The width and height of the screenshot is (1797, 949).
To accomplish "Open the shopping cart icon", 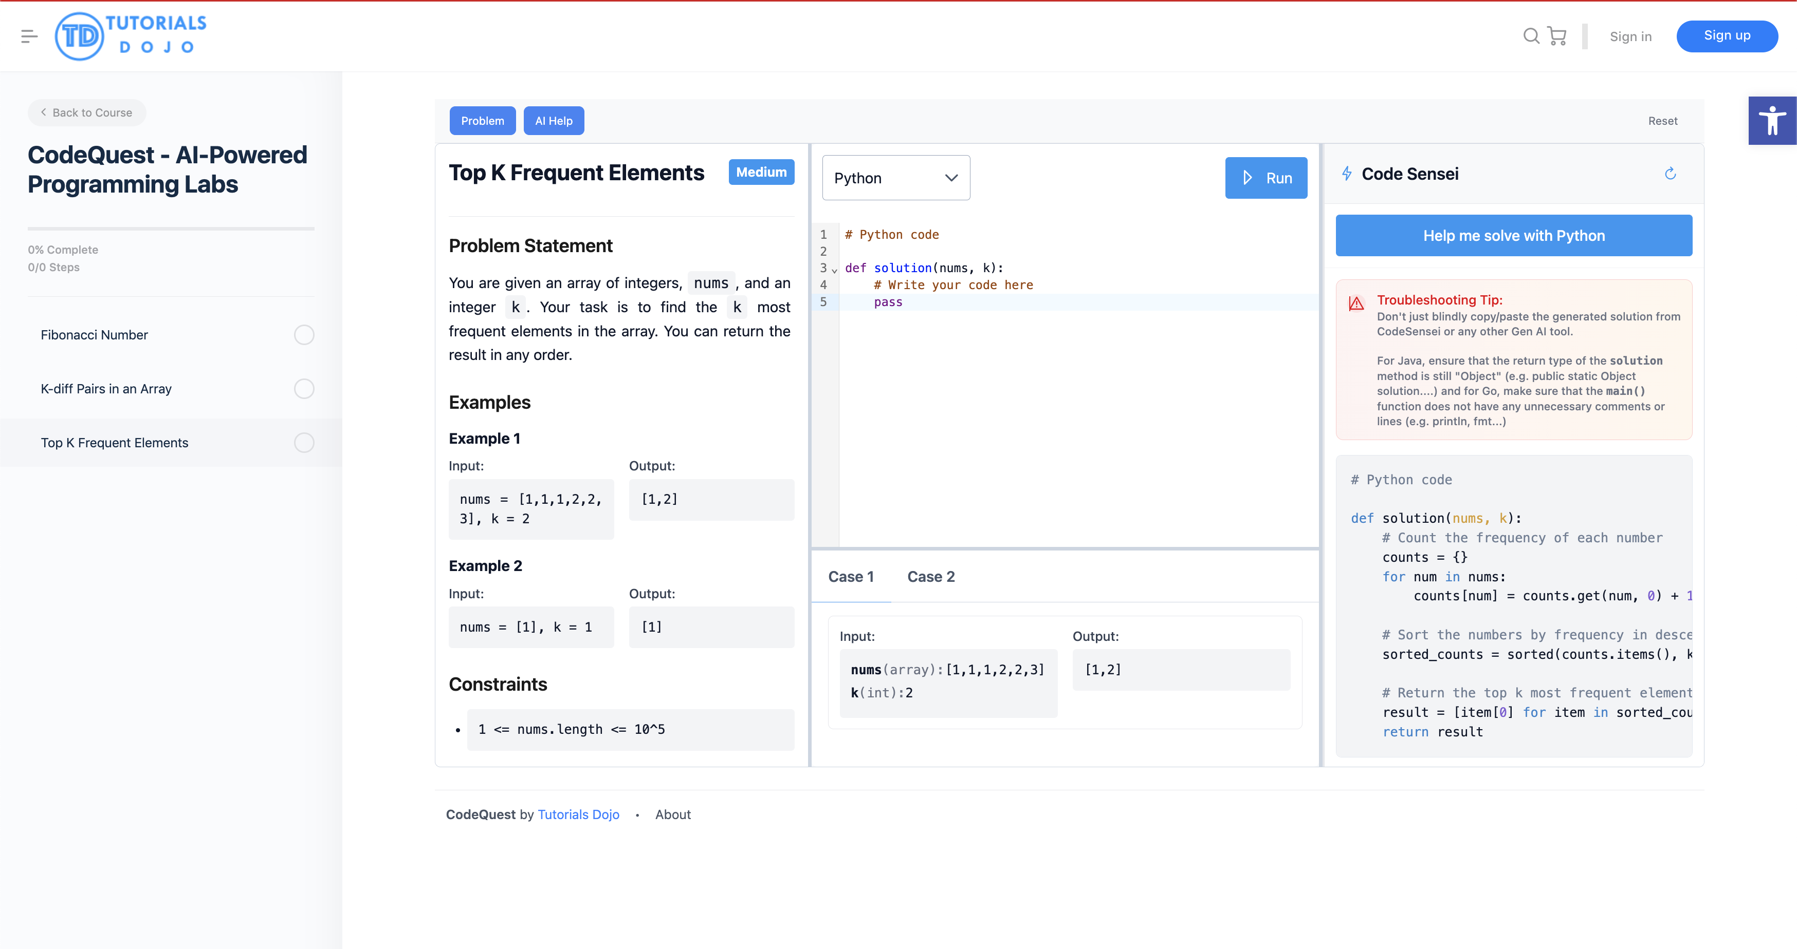I will 1557,36.
